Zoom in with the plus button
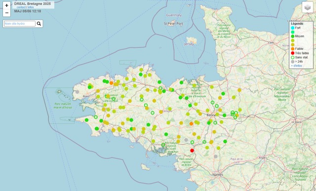Screen dimensions: 316x191 (x=6, y=5)
